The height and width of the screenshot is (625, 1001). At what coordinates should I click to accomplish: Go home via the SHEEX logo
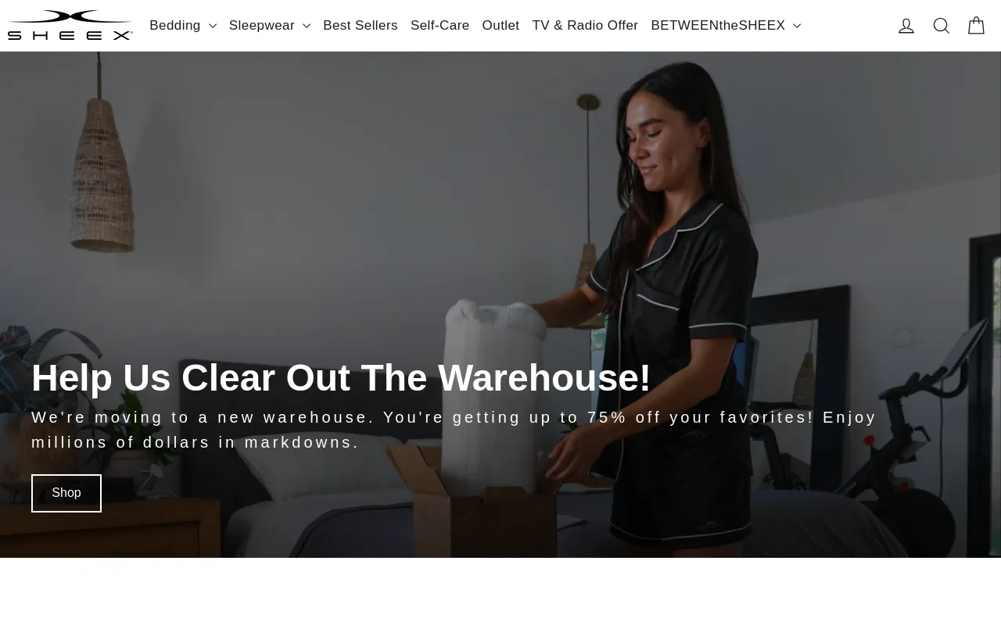[70, 25]
